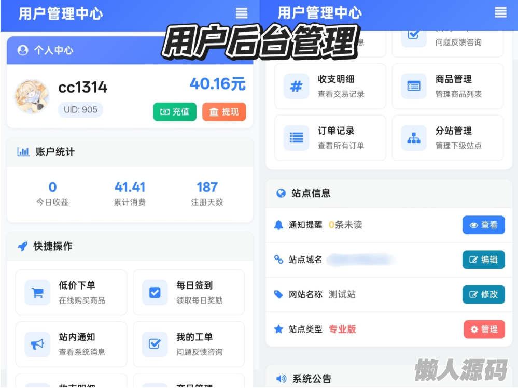The width and height of the screenshot is (518, 388).
Task: Click the globe icon beside 站点信息
Action: 281,193
